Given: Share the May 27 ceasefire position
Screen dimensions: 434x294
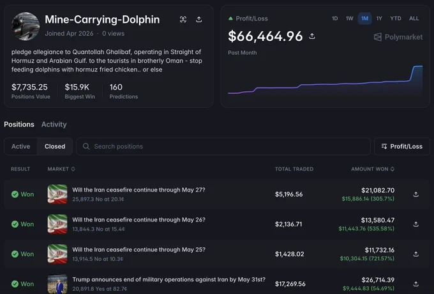Looking at the screenshot, I should (415, 195).
